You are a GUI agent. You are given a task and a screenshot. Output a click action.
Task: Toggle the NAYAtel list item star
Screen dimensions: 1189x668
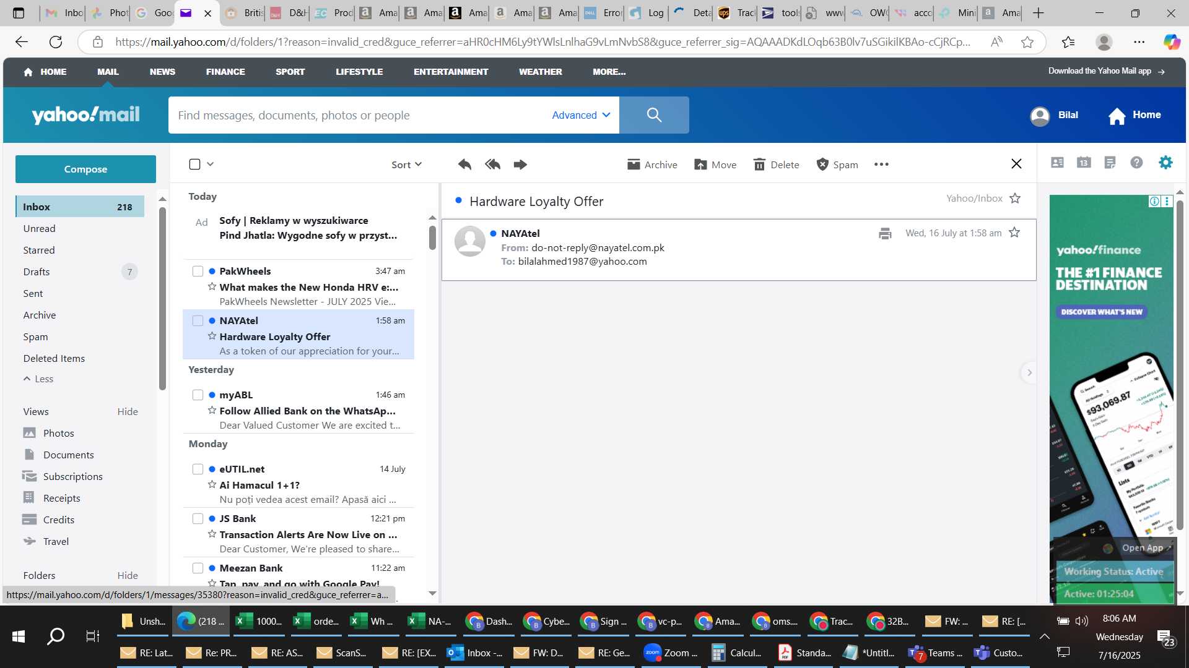point(212,336)
